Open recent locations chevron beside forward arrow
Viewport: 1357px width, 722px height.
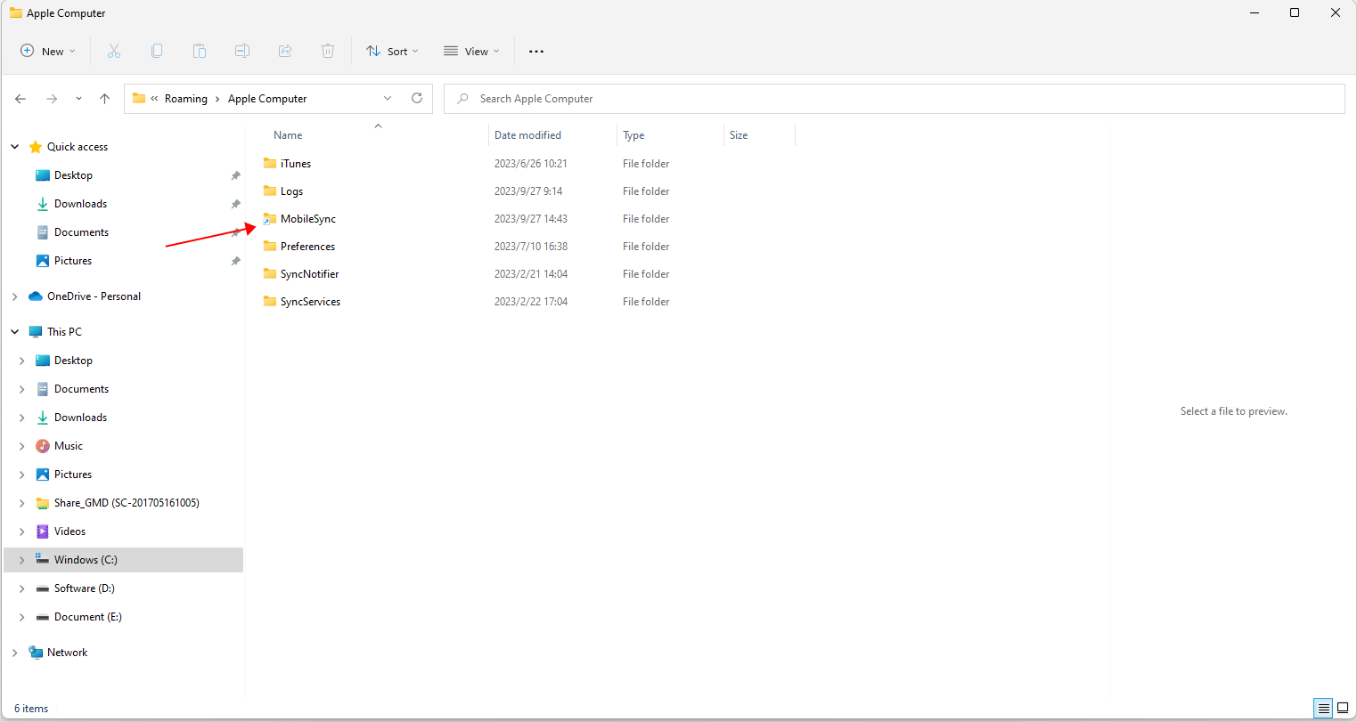pos(78,99)
